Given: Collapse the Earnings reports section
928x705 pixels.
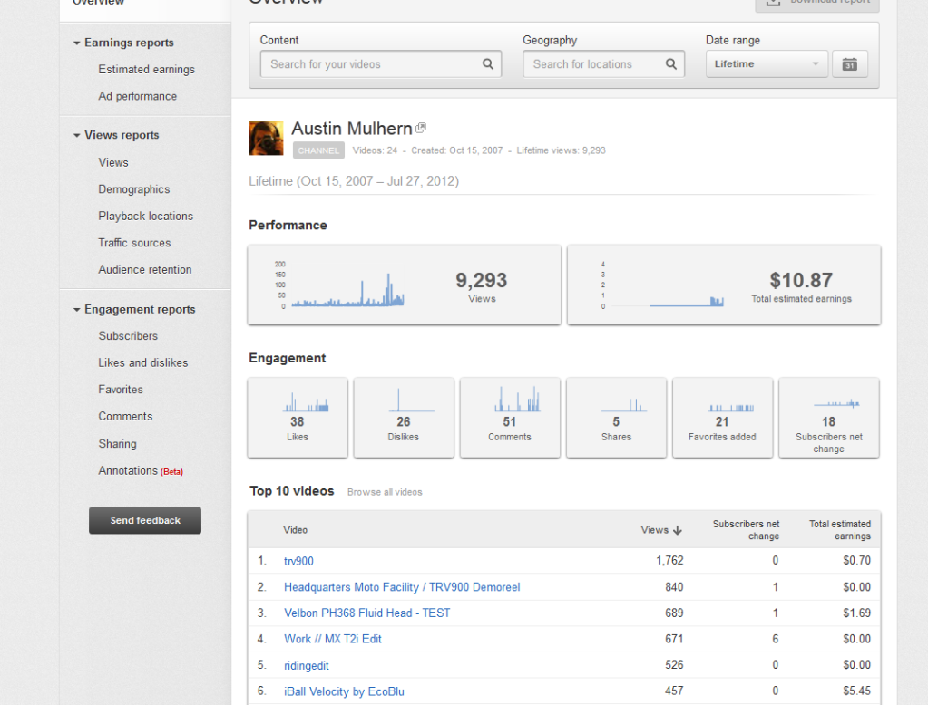Looking at the screenshot, I should click(x=77, y=43).
